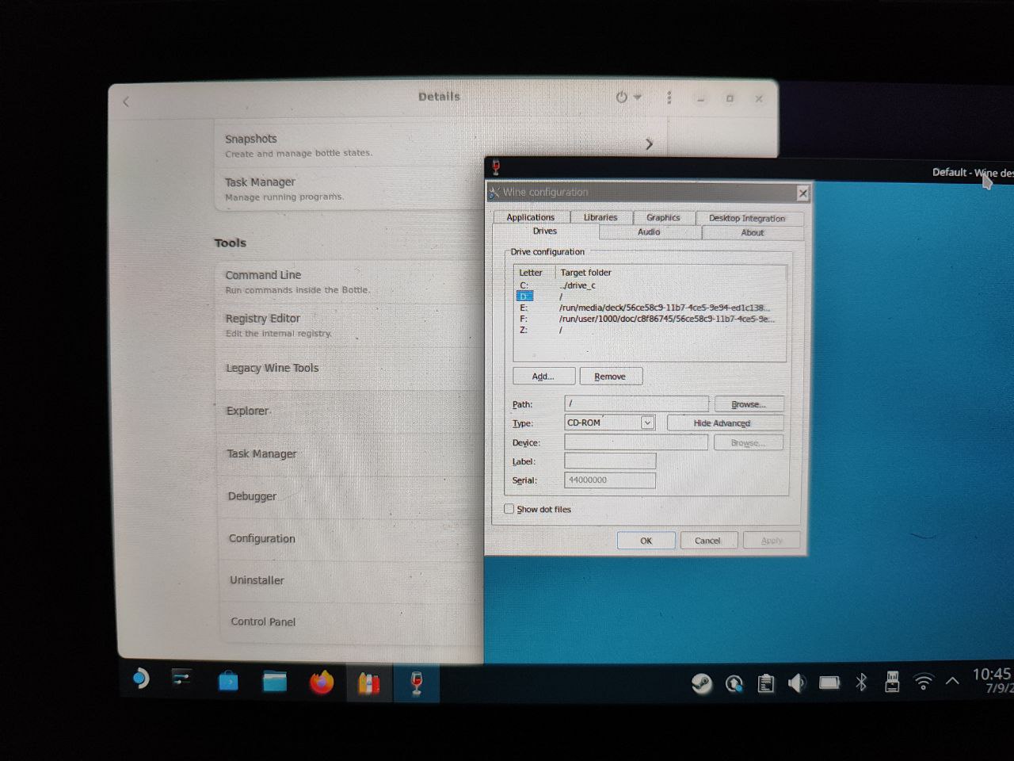
Task: Open the removable devices tray icon
Action: [892, 682]
